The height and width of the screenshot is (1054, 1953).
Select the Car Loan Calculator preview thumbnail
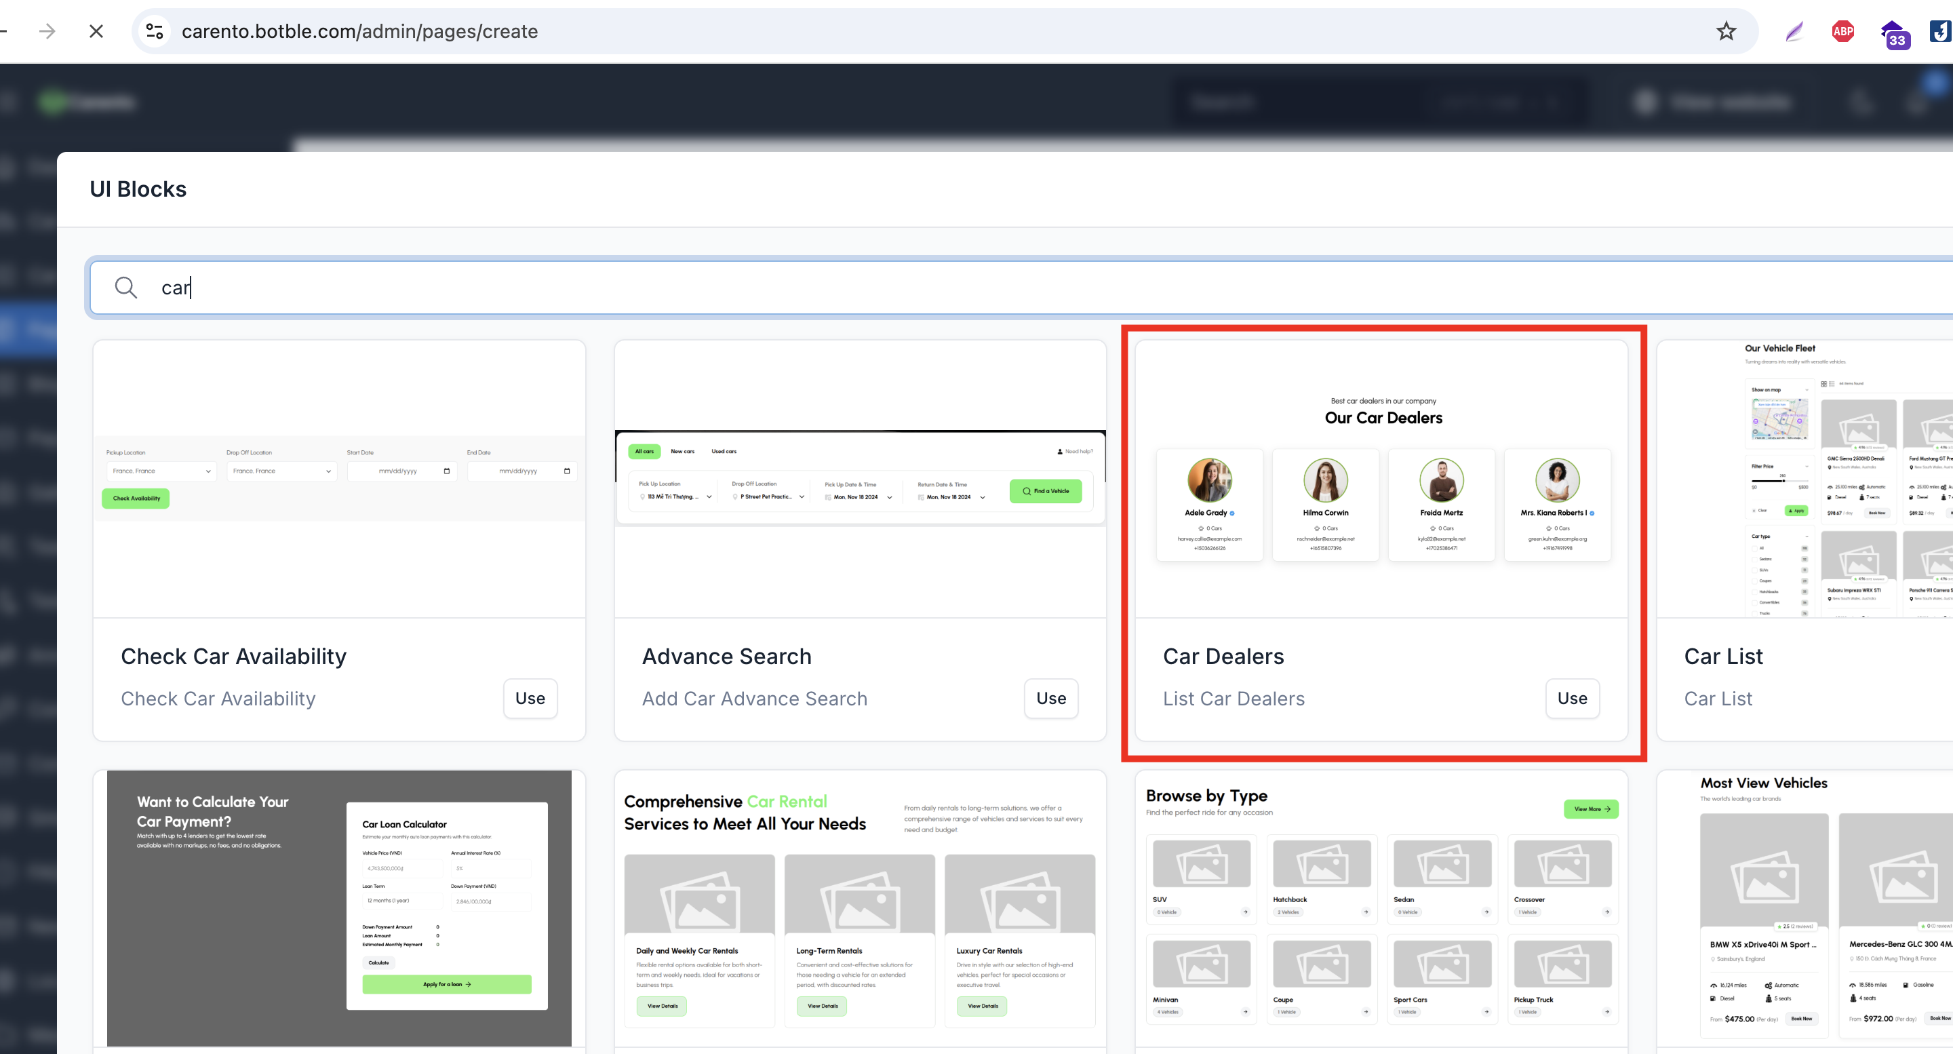(339, 908)
